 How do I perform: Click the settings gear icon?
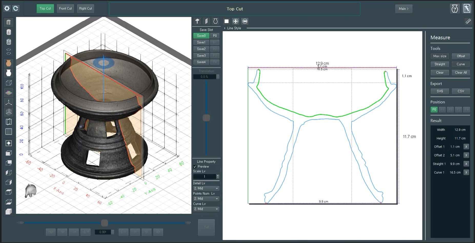click(7, 8)
